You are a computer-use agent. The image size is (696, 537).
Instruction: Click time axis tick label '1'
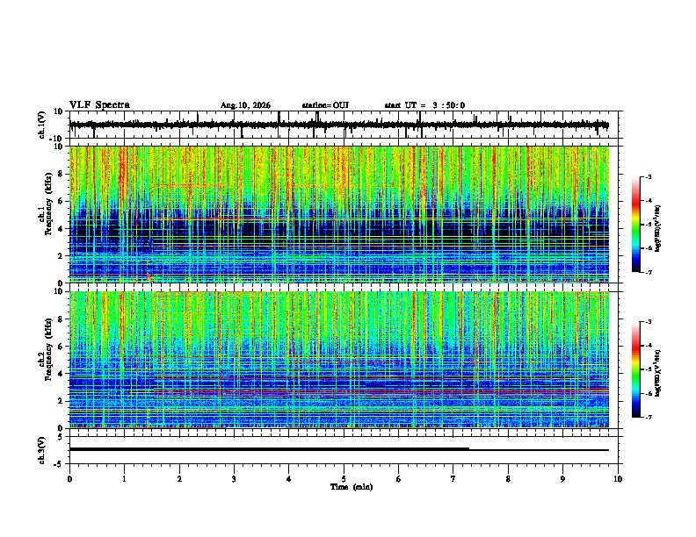click(x=124, y=479)
